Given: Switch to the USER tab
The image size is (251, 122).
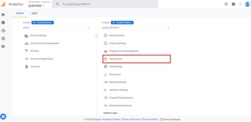Looking at the screenshot, I should (34, 13).
